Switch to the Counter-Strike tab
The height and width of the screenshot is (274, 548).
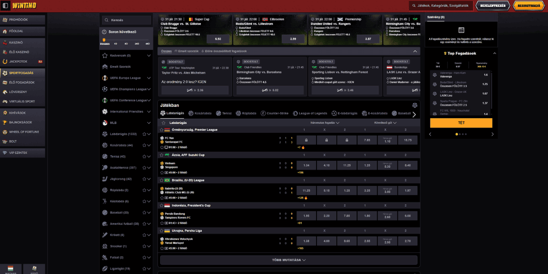click(x=274, y=113)
